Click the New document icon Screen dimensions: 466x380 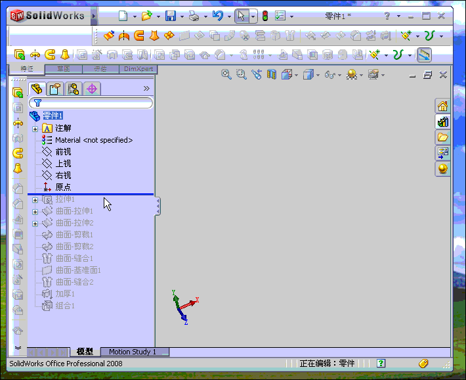click(123, 16)
